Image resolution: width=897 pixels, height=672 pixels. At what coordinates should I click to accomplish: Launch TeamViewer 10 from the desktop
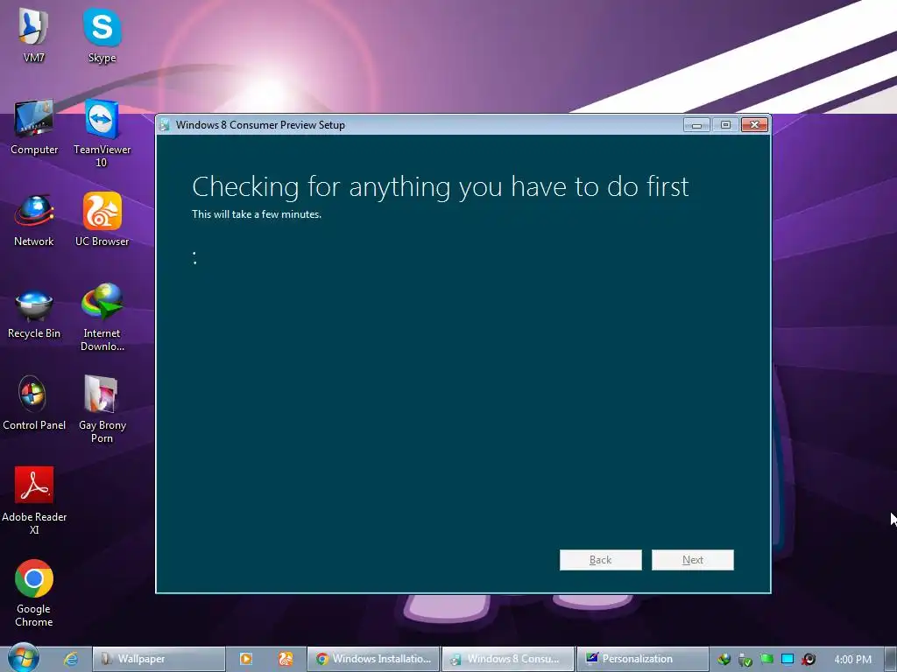click(x=102, y=133)
